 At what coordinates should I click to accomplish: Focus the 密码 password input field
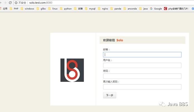pyautogui.click(x=142, y=76)
